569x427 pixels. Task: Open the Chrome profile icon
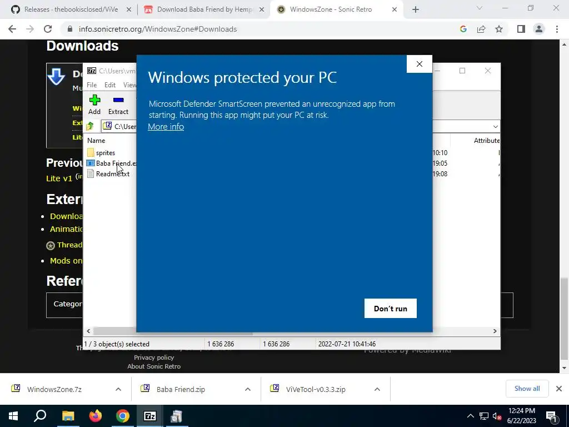click(539, 29)
